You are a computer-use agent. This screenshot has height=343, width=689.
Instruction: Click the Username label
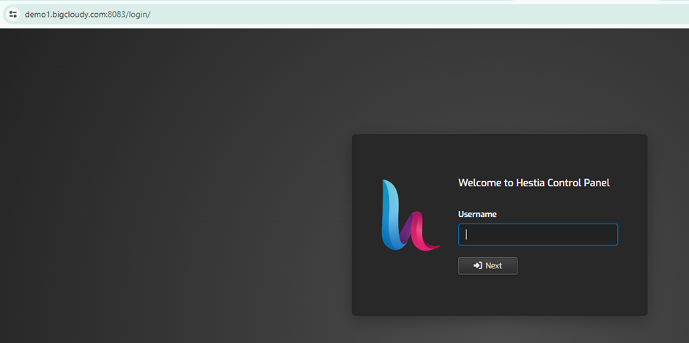(477, 214)
